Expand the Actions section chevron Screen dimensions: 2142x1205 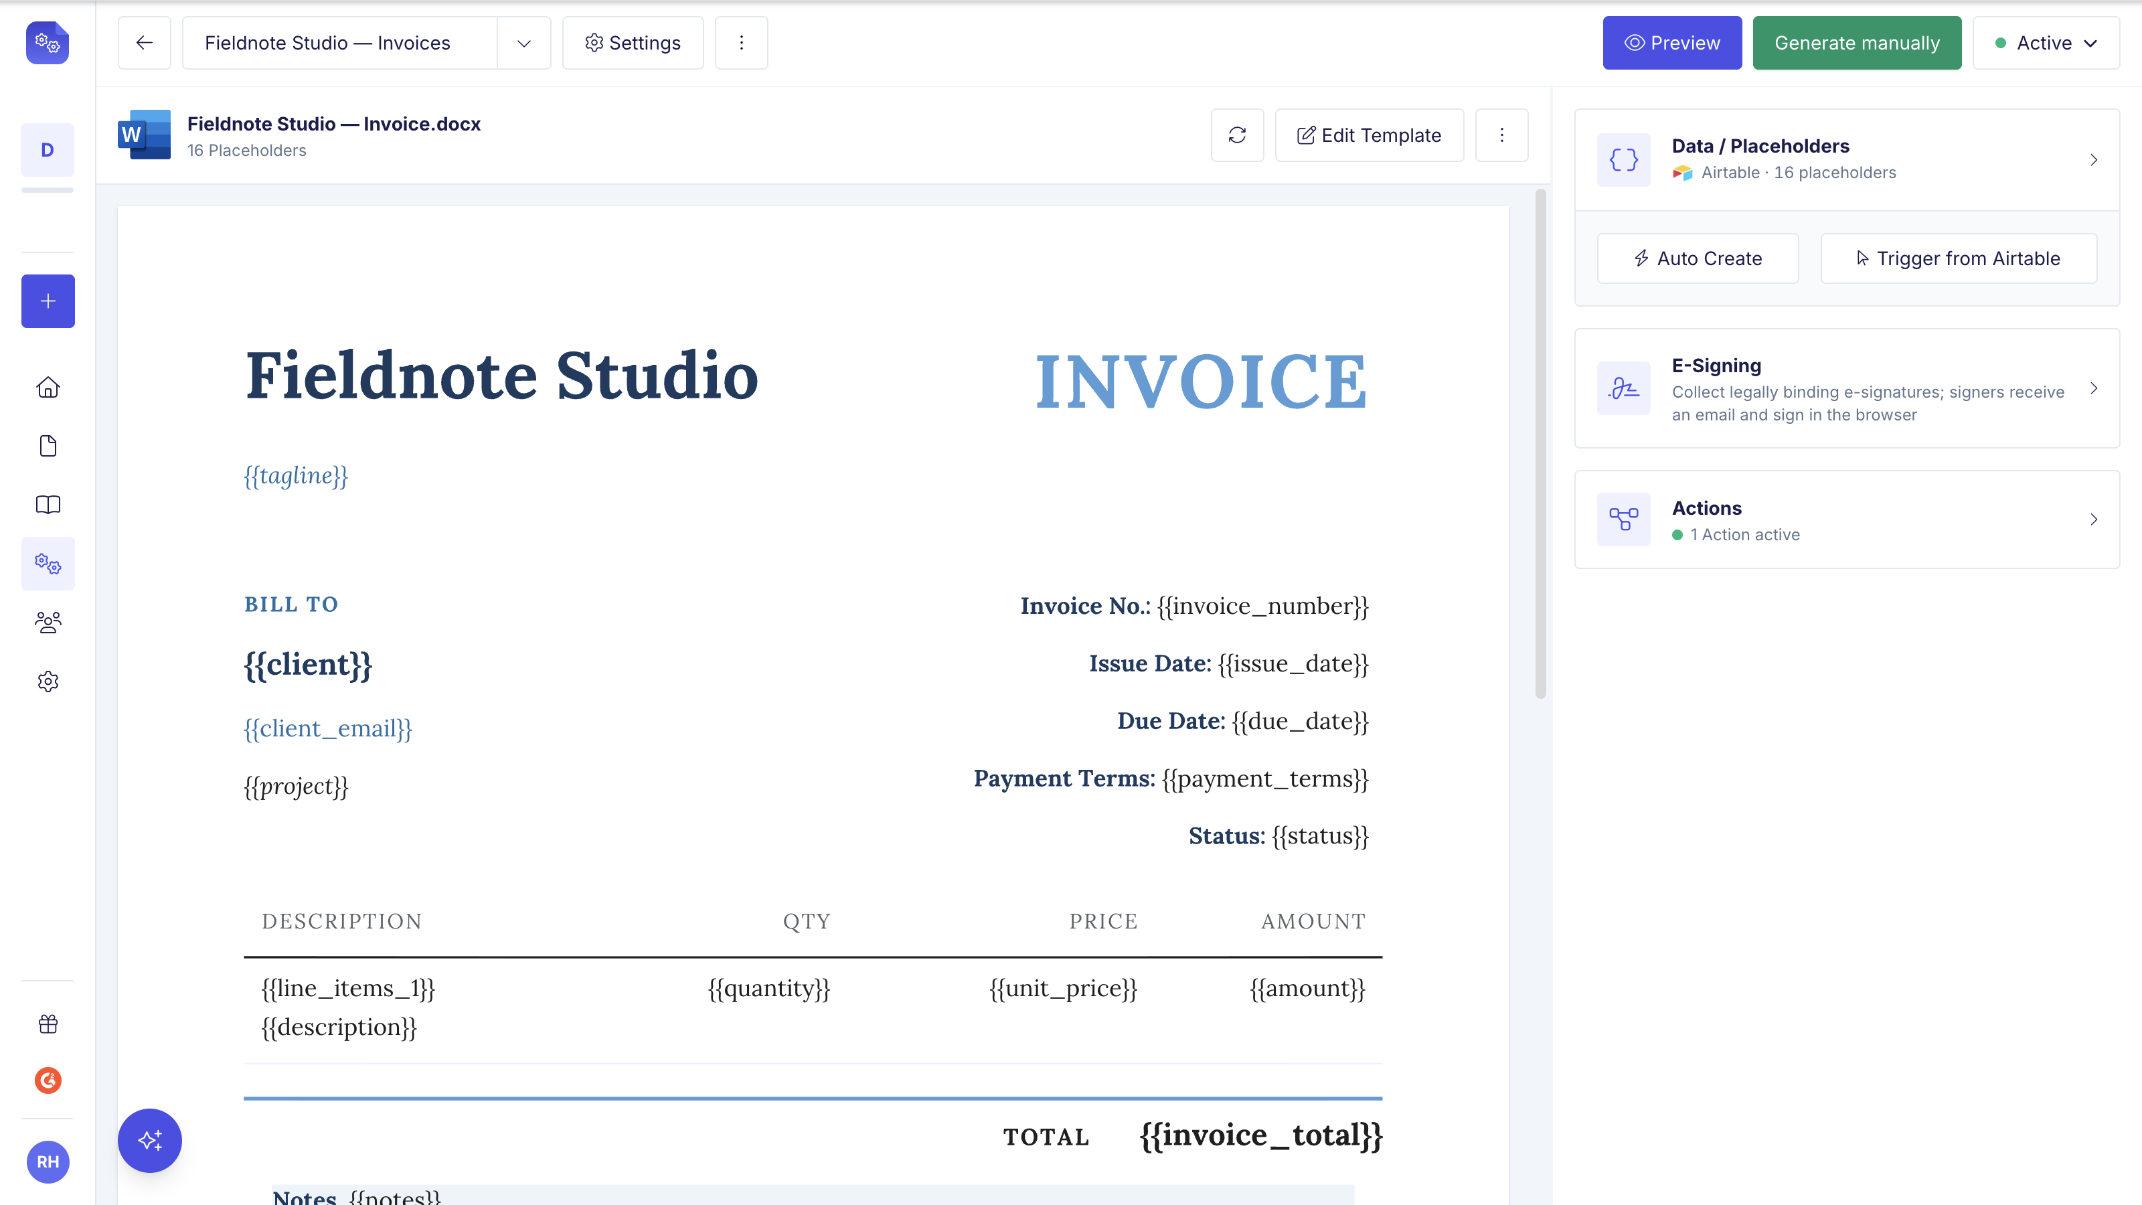pyautogui.click(x=2094, y=519)
